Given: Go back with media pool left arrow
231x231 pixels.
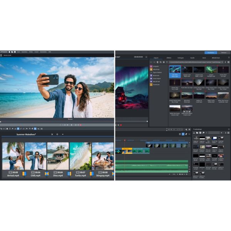Looking at the screenshot, I should (x=151, y=62).
